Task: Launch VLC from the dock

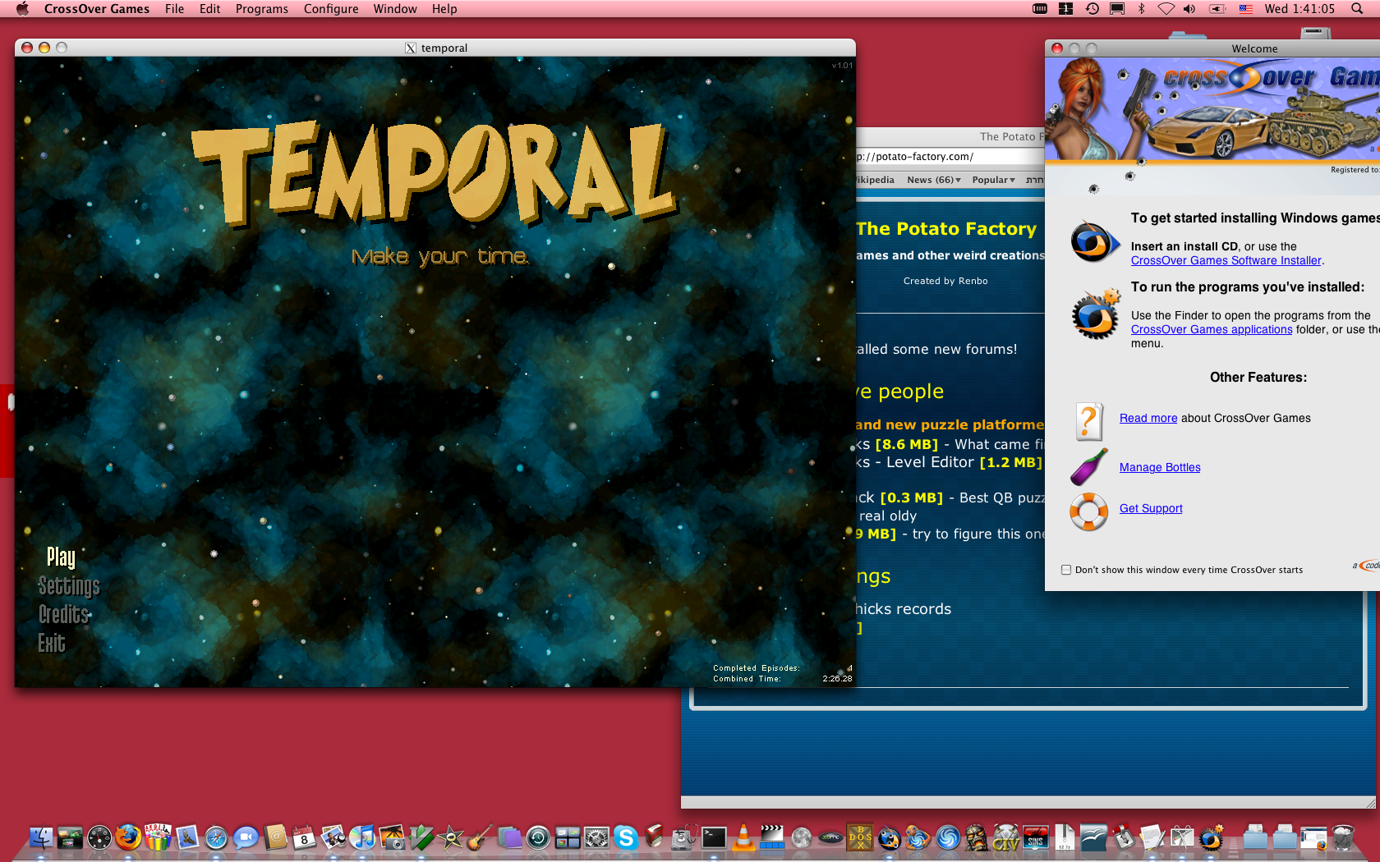Action: [x=742, y=839]
